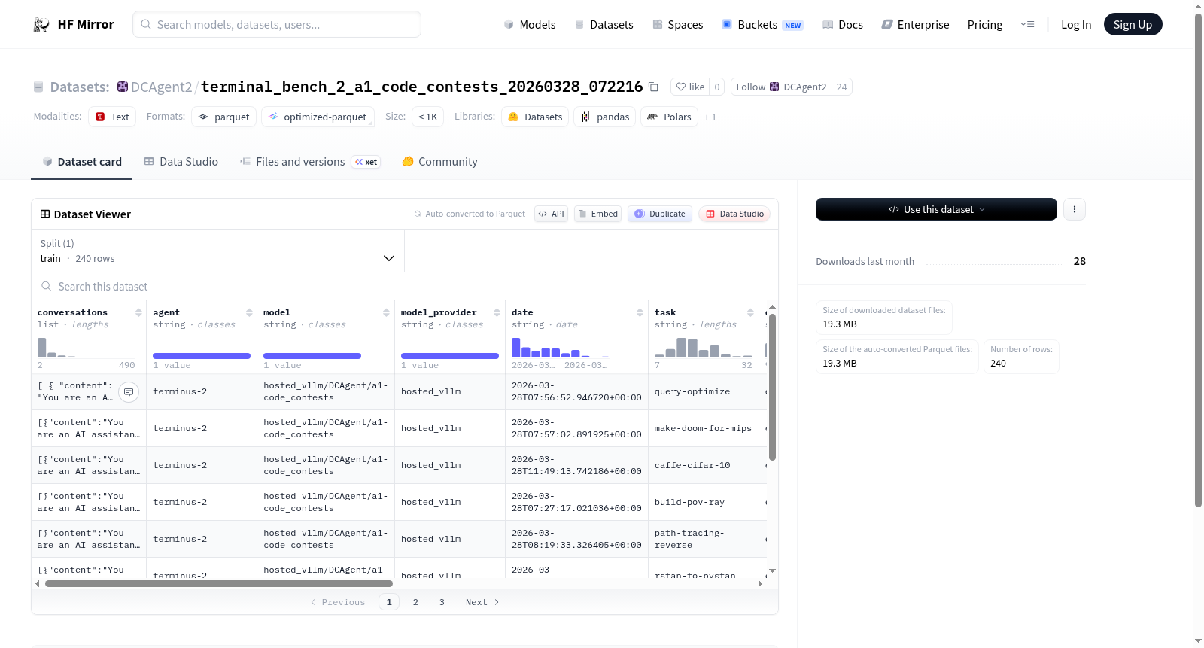Sort the model column
This screenshot has width=1204, height=648.
(x=386, y=312)
